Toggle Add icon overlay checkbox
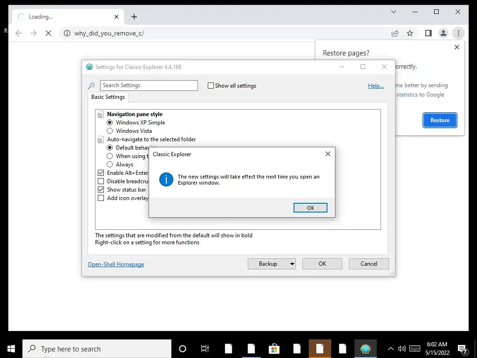Screen dimensions: 477x358 click(x=101, y=198)
